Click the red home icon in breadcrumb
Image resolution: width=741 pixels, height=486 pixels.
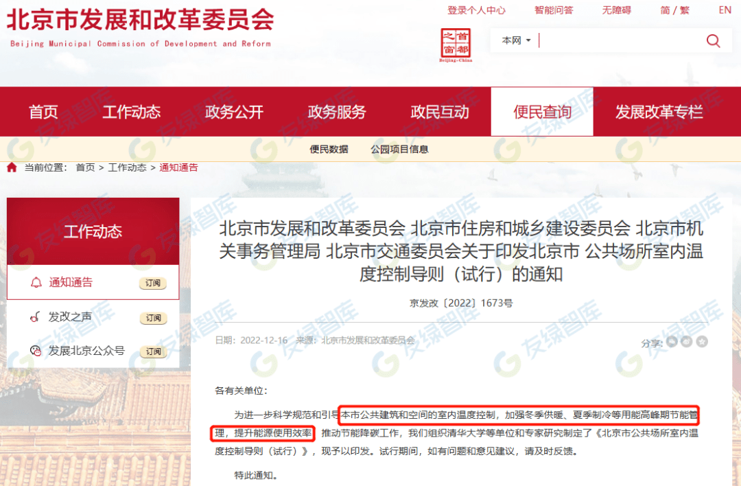point(12,167)
